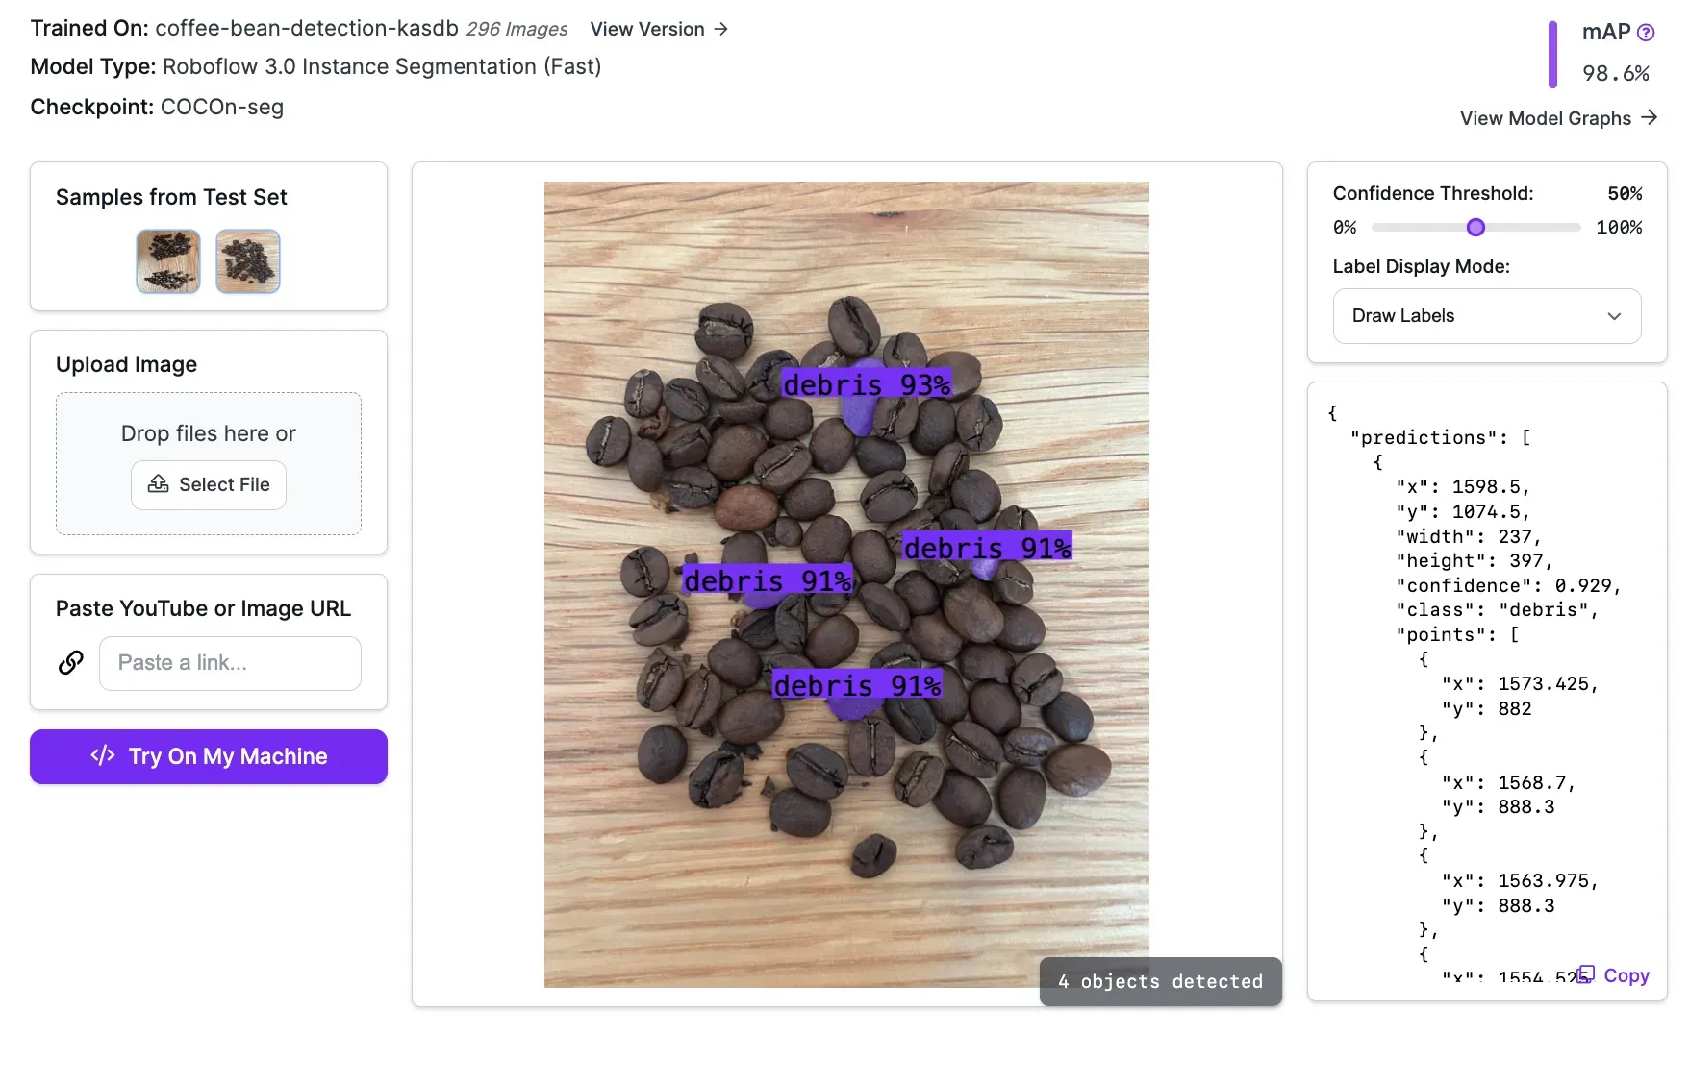Viewport: 1689px width, 1084px height.
Task: Click the upload icon in Select File
Action: coord(159,484)
